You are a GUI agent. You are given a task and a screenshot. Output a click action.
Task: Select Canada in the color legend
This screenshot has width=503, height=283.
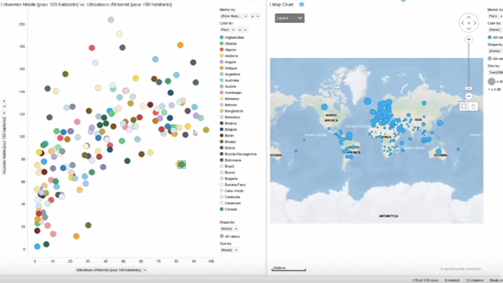[231, 209]
